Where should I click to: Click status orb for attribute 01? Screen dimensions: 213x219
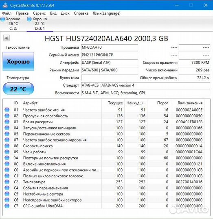coord(7,109)
